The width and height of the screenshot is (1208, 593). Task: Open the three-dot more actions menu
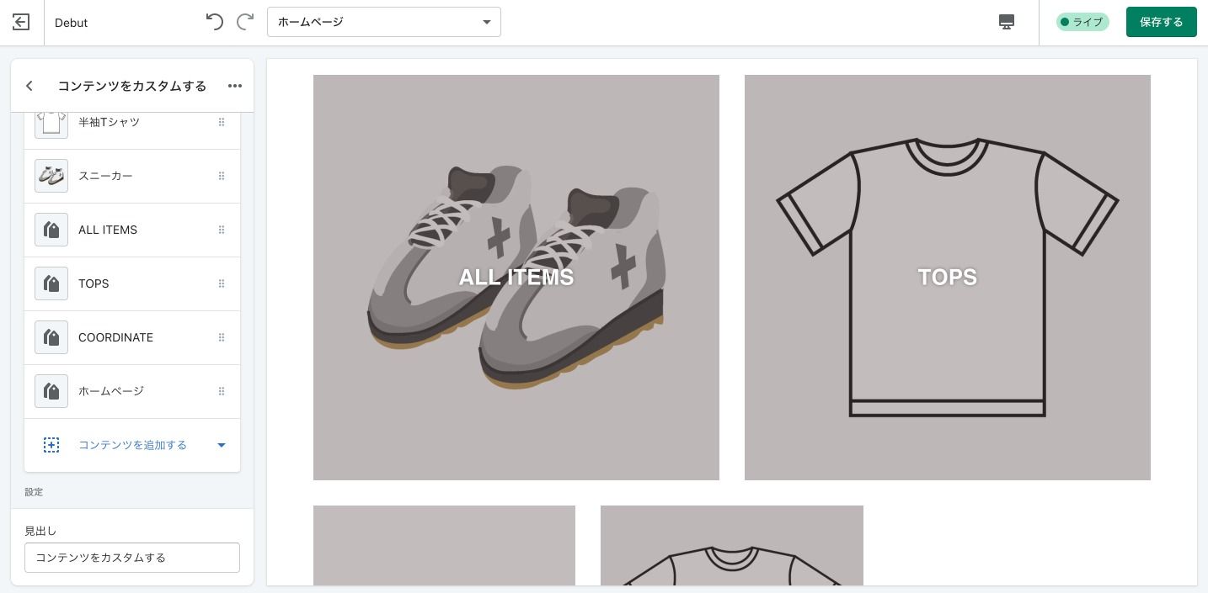[235, 86]
